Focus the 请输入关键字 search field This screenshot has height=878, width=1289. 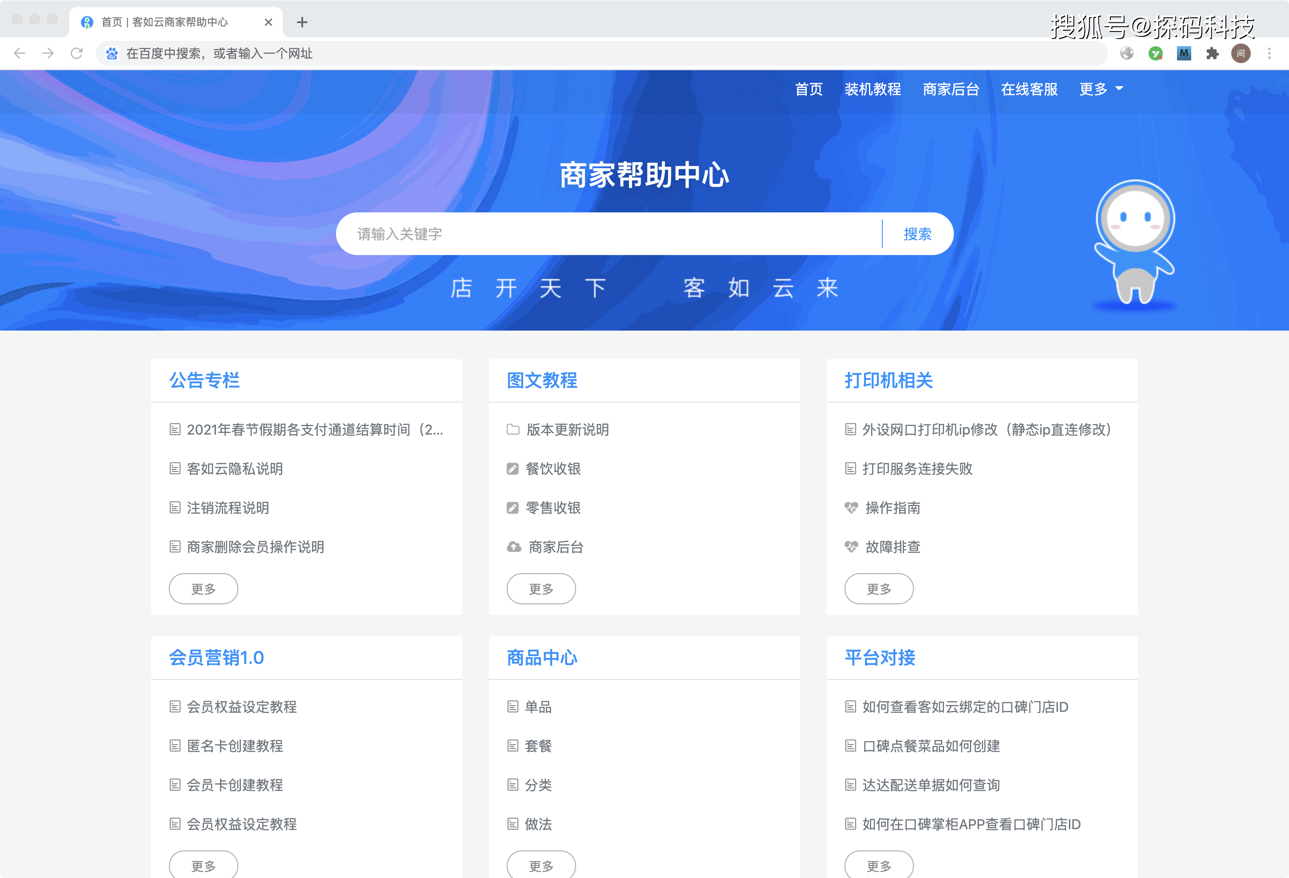click(x=609, y=234)
